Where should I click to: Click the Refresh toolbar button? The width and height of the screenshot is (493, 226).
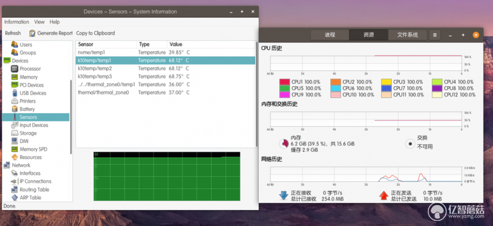coord(13,33)
